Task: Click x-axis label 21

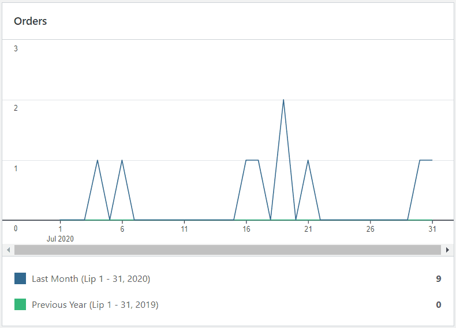Action: coord(308,229)
